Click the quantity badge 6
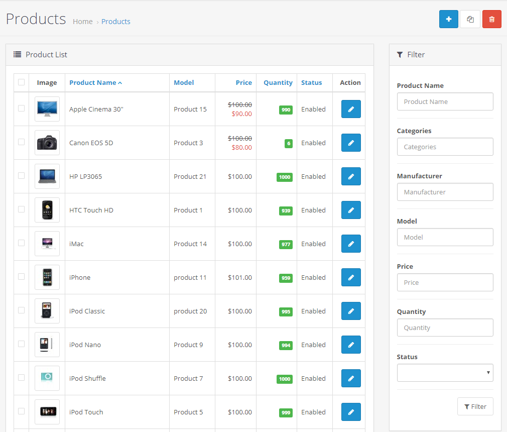Screen dimensions: 507x432 (x=289, y=143)
